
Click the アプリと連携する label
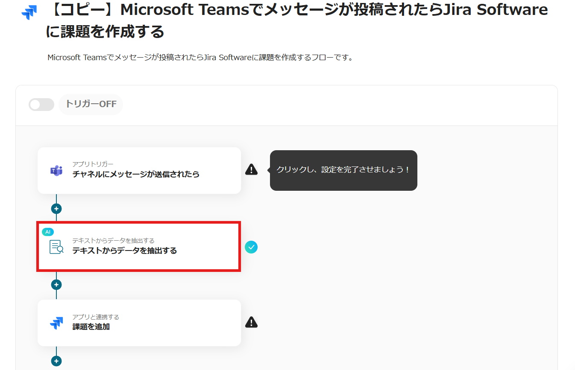click(x=96, y=317)
